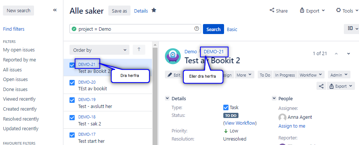
Task: Open DEMO-18 in the issue list
Action: [87, 117]
